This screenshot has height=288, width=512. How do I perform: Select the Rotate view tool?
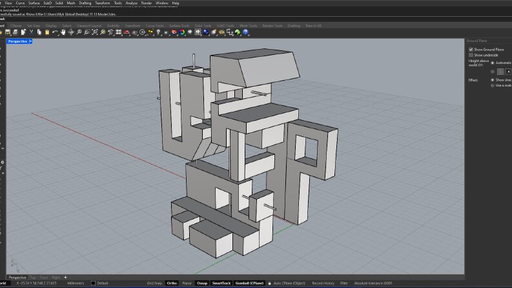[x=71, y=32]
